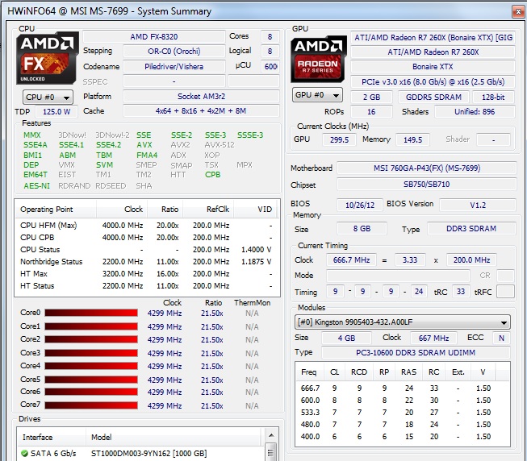Expand the Kingston memory module dropdown

[402, 322]
